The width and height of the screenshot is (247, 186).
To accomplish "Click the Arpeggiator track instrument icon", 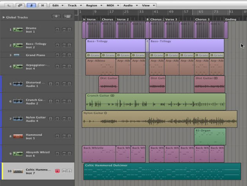I will point(18,67).
